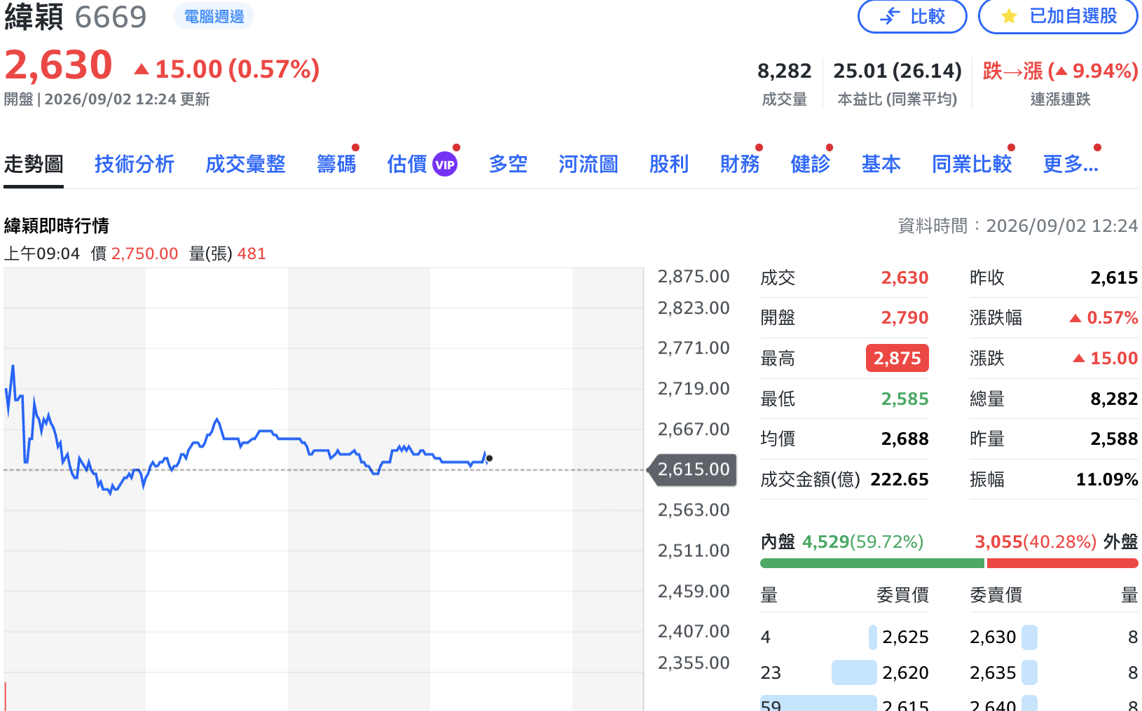Expand the 更多... menu
This screenshot has height=711, width=1142.
pos(1071,164)
